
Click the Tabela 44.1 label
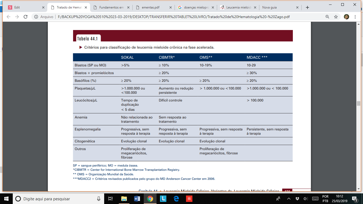88,39
